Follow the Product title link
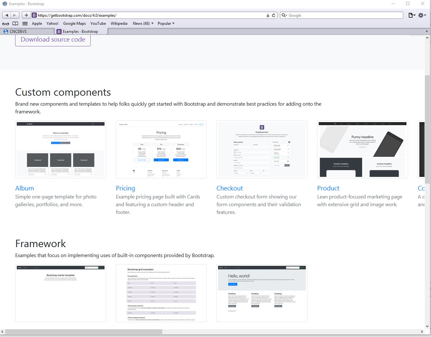The height and width of the screenshot is (337, 431). [328, 188]
